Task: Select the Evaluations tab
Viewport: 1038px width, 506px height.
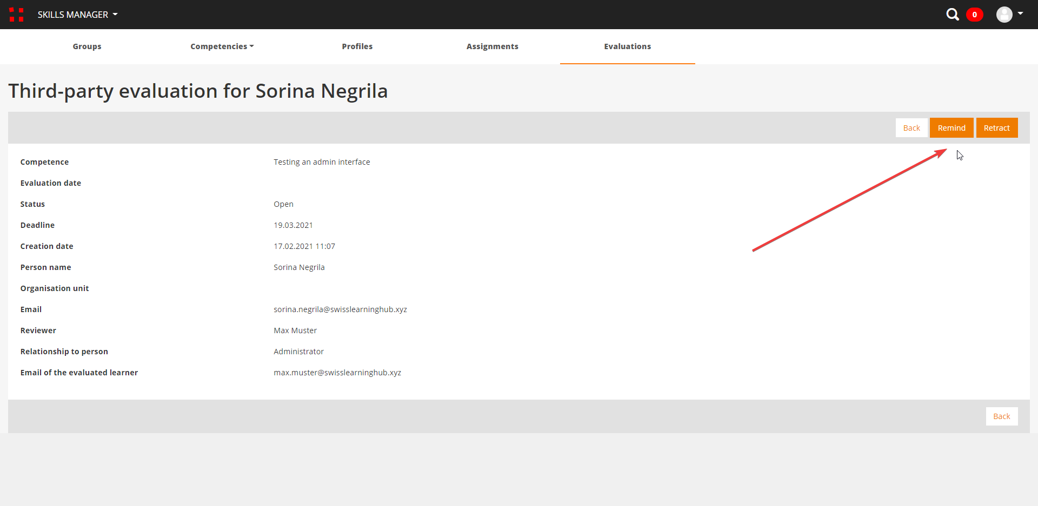Action: 627,46
